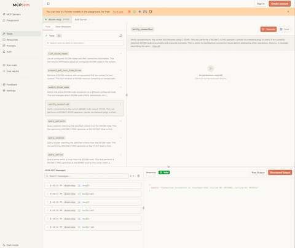Expand the 8:49:53 PM result message

point(93,185)
